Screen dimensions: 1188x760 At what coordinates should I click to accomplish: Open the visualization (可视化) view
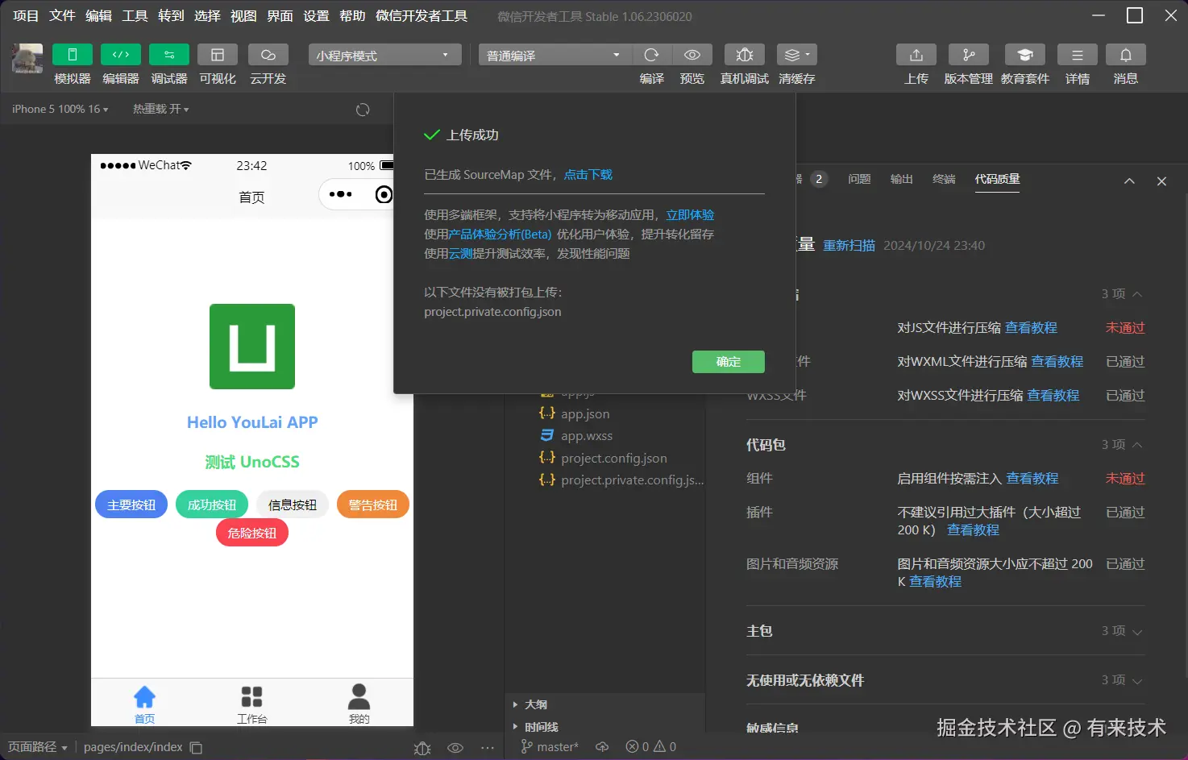[218, 54]
